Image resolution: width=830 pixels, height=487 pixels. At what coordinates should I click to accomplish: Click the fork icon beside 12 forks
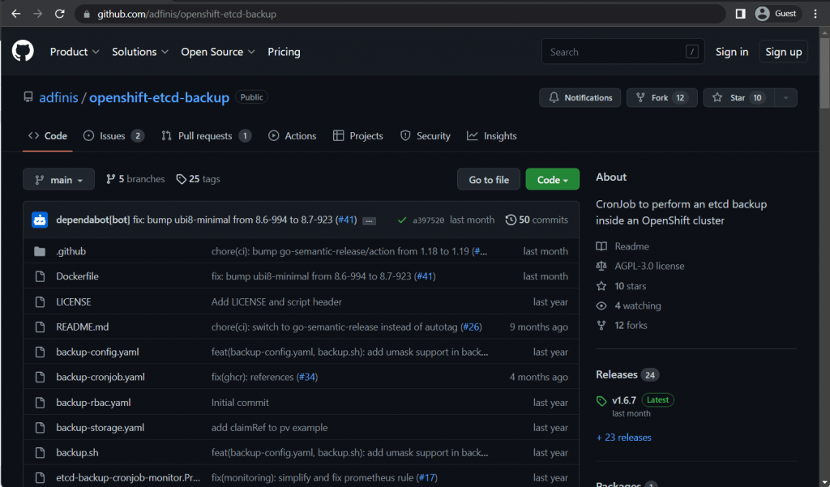[x=601, y=325]
